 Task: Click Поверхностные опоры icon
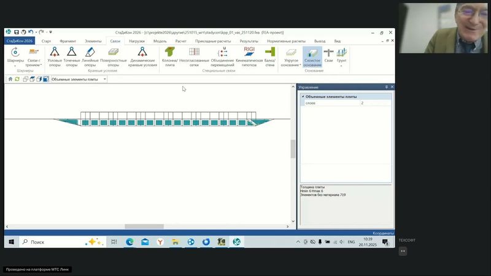pyautogui.click(x=113, y=54)
